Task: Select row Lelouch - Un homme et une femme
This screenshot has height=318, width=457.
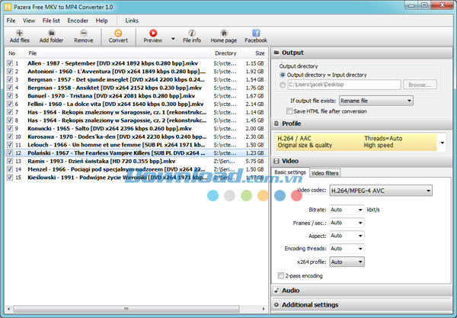Action: click(136, 145)
